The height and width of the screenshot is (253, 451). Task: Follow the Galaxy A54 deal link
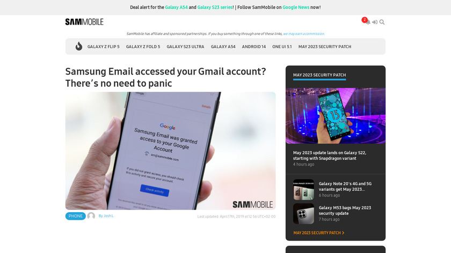[176, 8]
